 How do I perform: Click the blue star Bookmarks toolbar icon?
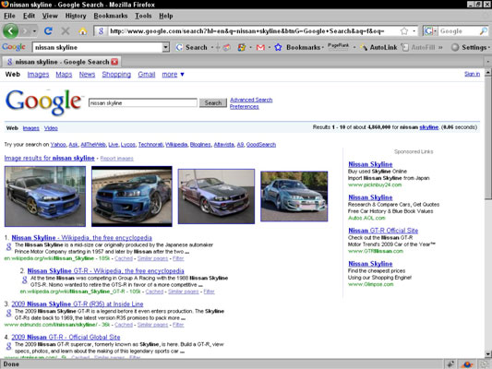278,47
